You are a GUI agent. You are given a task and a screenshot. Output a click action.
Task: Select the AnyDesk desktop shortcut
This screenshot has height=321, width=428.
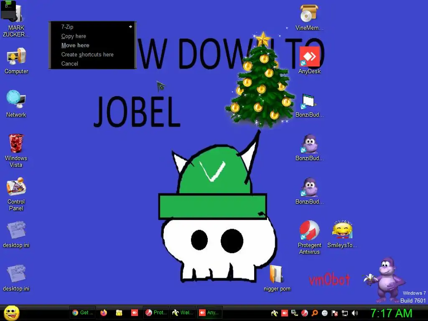pyautogui.click(x=309, y=60)
